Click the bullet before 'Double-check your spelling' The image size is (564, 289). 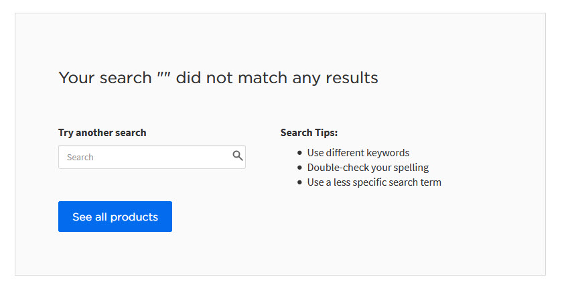(x=299, y=168)
